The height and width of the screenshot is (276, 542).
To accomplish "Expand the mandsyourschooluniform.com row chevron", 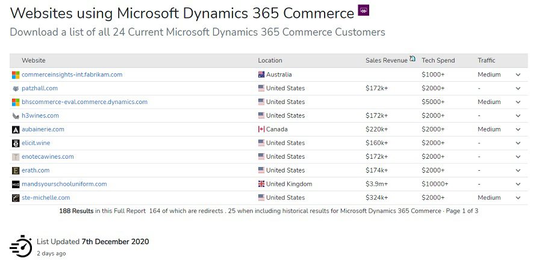I will click(518, 184).
